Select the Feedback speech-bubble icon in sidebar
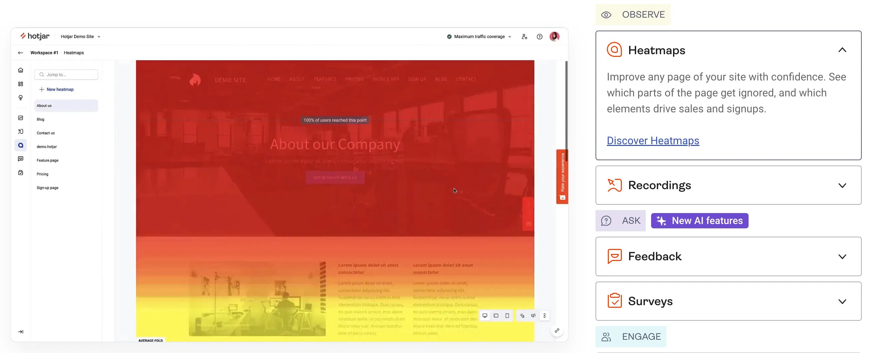The width and height of the screenshot is (879, 353). 21,159
